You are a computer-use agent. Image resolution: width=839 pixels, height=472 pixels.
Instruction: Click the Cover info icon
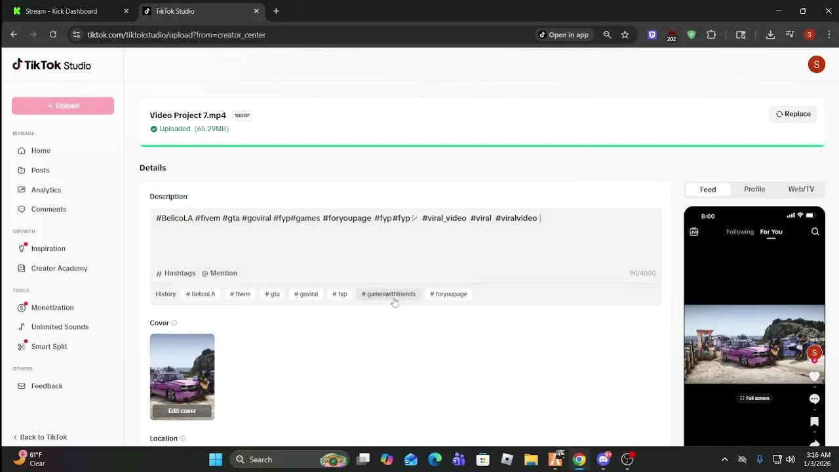click(174, 323)
